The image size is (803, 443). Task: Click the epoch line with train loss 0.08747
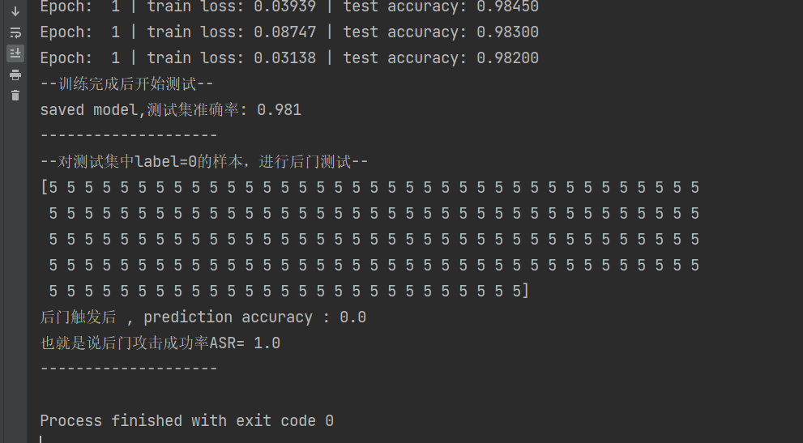coord(288,32)
